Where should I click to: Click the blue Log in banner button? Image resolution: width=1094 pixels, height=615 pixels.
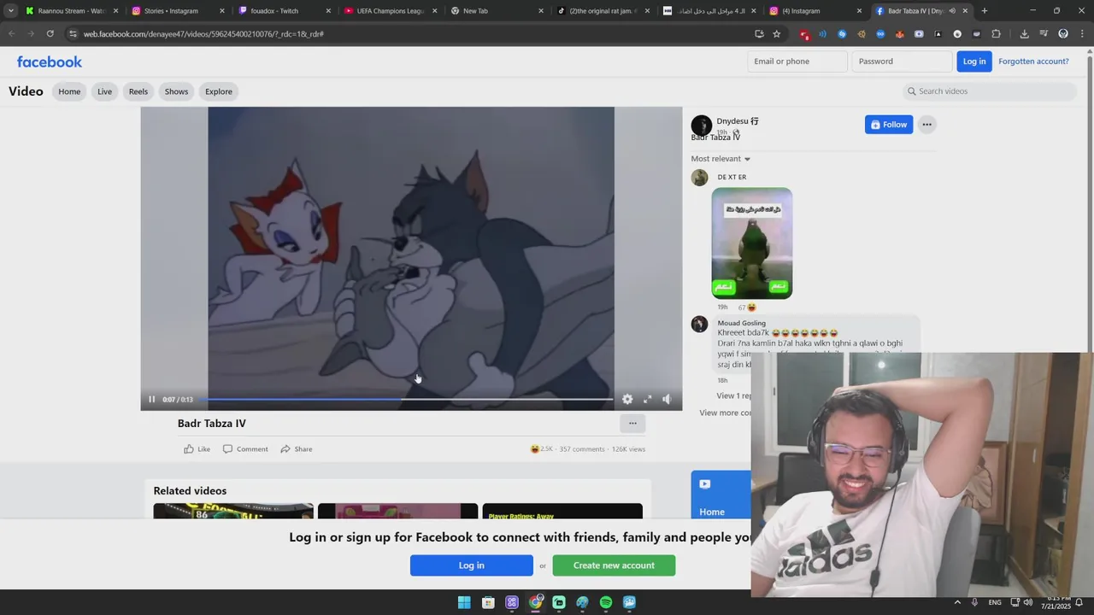pyautogui.click(x=471, y=565)
